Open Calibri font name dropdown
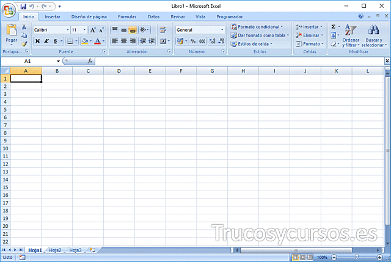 coord(68,30)
